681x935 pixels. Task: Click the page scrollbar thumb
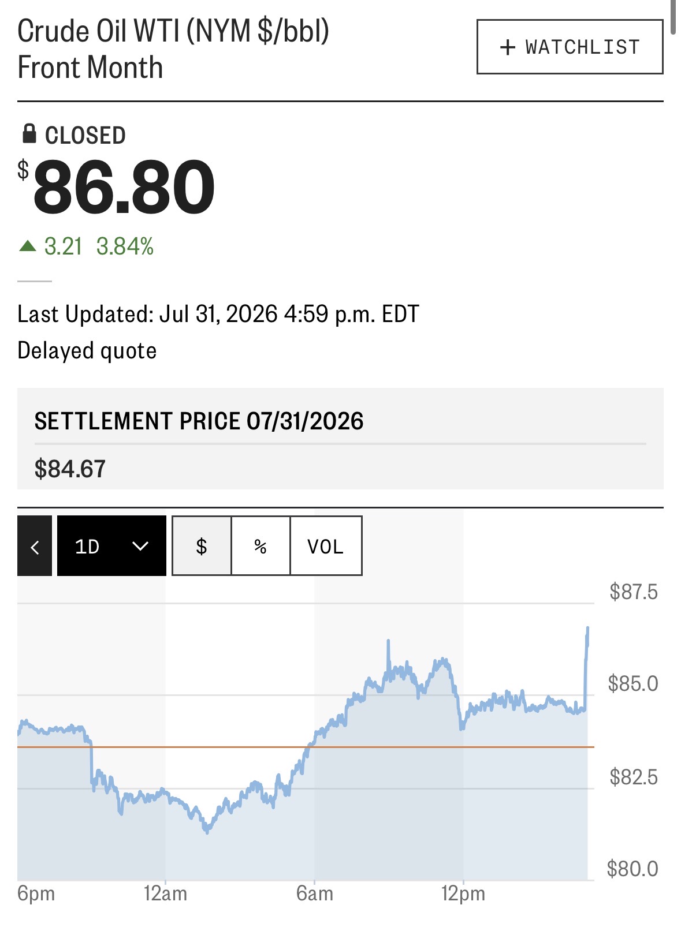[673, 17]
